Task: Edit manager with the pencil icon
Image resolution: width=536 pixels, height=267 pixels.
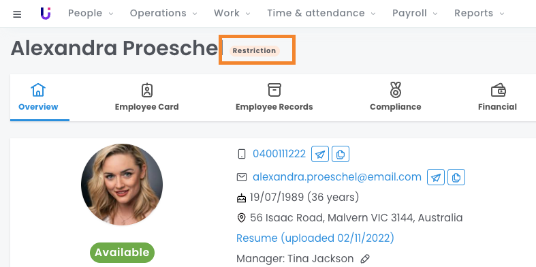Action: (x=365, y=258)
